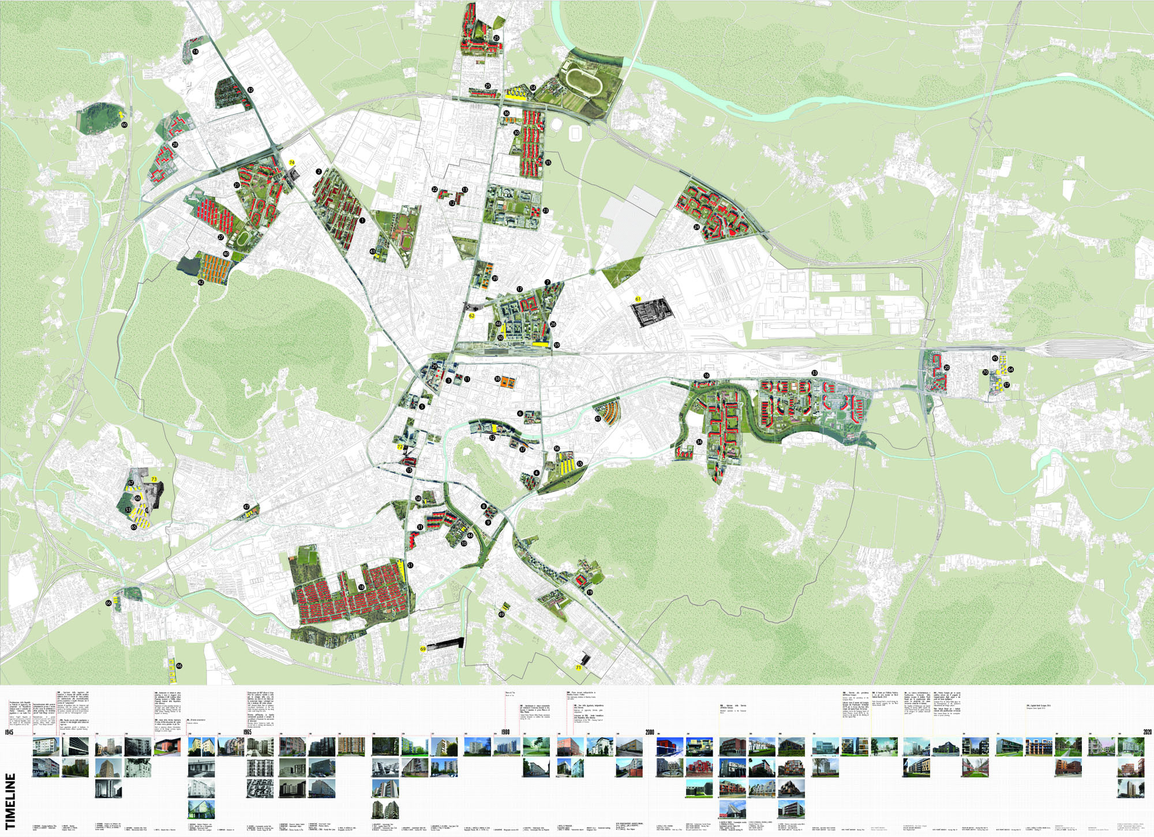Screen dimensions: 1154x837
Task: Select map marker number 36
Action: point(507,114)
